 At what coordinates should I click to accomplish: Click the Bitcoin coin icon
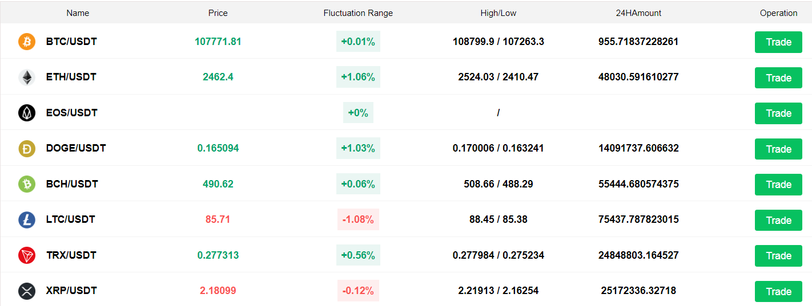tap(27, 42)
